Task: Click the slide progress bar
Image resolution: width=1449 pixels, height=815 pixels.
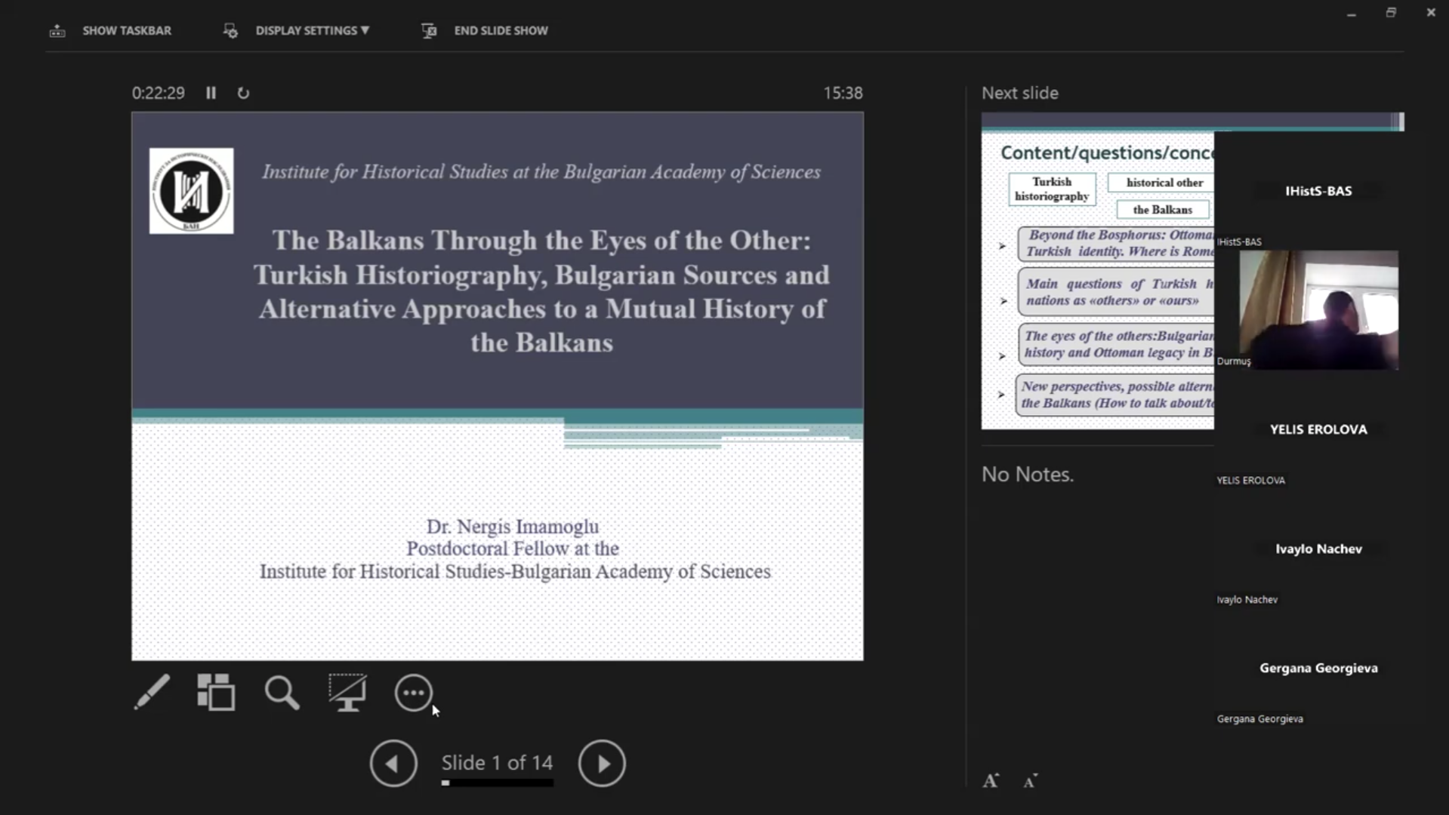Action: click(497, 783)
